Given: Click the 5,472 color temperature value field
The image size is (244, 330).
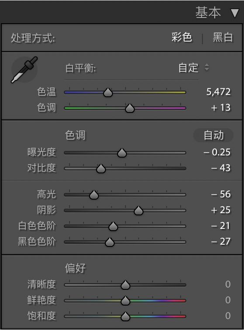Looking at the screenshot, I should 218,92.
